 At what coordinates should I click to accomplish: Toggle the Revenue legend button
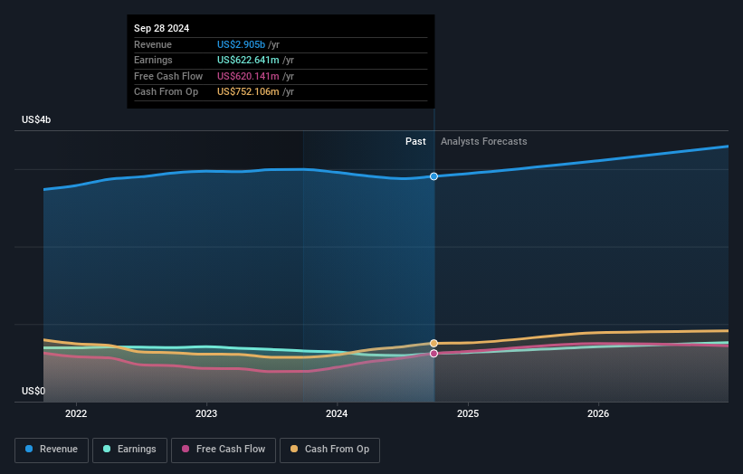[52, 450]
